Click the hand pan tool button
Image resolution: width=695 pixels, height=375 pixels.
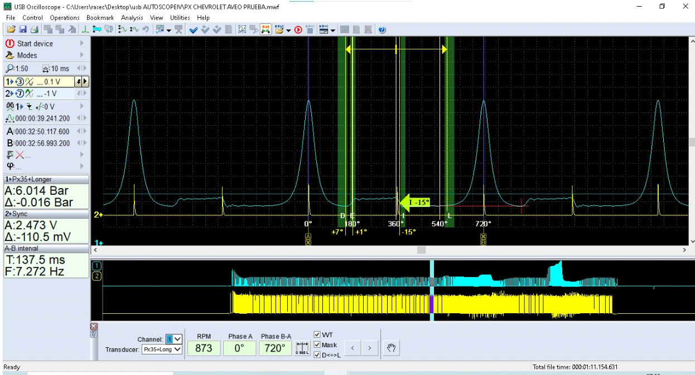coord(392,348)
